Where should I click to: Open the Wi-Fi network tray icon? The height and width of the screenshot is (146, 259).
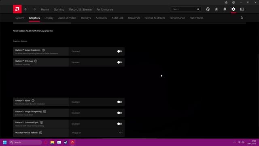[239, 142]
